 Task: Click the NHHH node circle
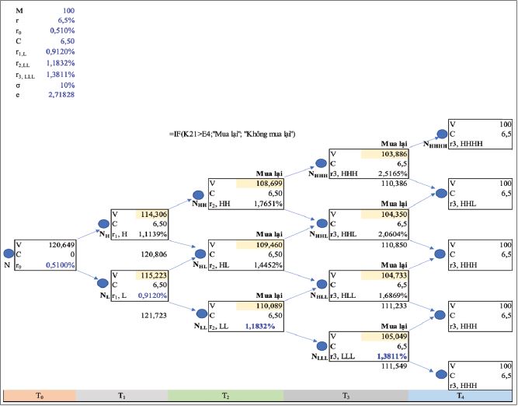[x=321, y=164]
